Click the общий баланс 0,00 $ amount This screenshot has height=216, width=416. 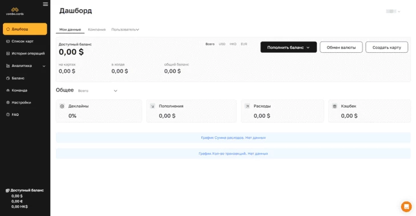pos(173,71)
